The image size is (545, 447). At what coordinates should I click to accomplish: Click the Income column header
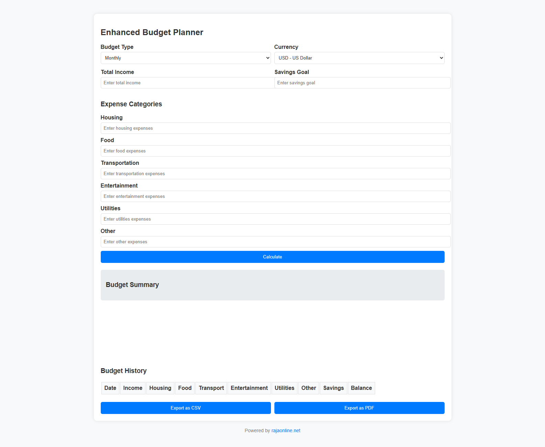[133, 388]
